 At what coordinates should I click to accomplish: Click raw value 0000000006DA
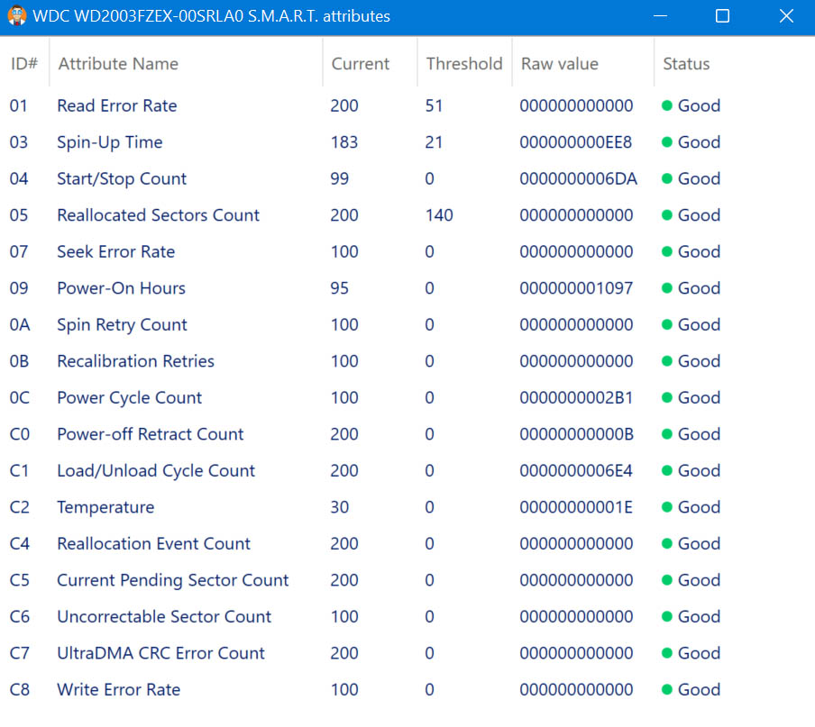(x=579, y=178)
